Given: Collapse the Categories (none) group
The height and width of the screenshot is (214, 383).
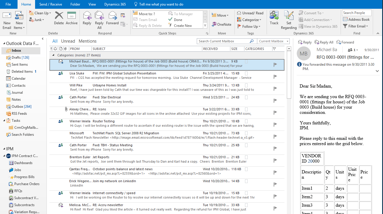Looking at the screenshot, I should coord(53,55).
